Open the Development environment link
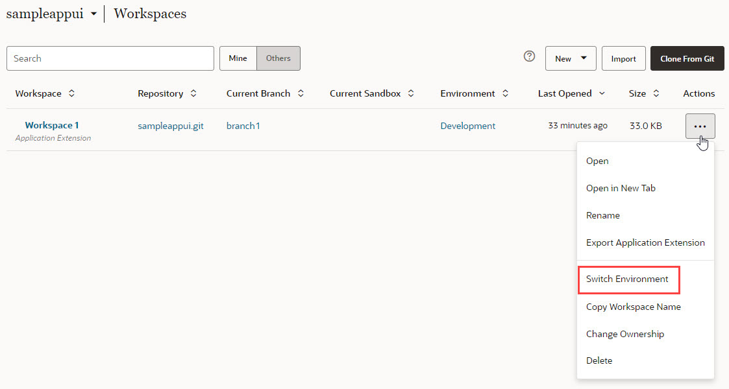This screenshot has width=729, height=389. (x=467, y=126)
